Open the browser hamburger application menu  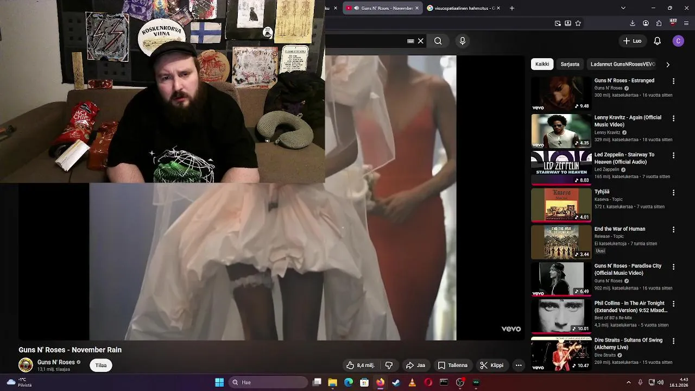click(x=687, y=23)
